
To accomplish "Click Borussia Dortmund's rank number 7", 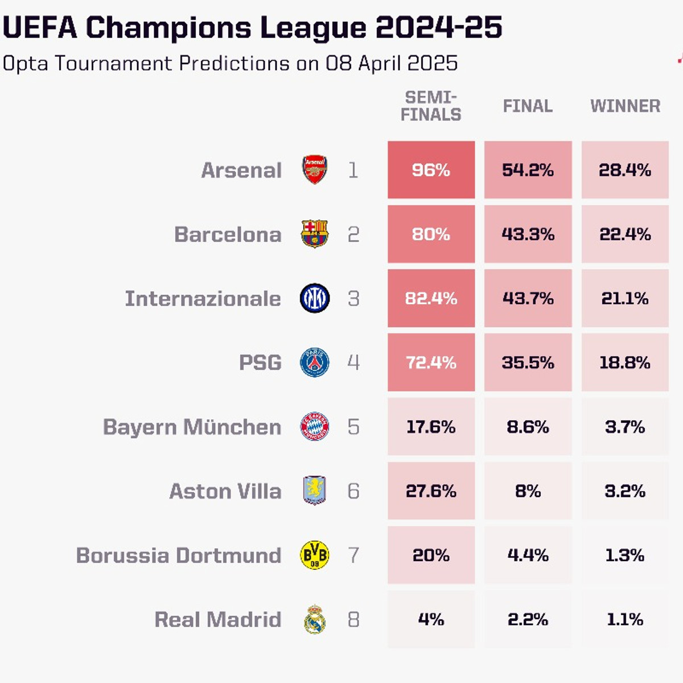I will [353, 555].
